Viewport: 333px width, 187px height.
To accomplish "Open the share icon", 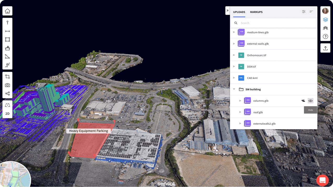I will click(x=7, y=94).
